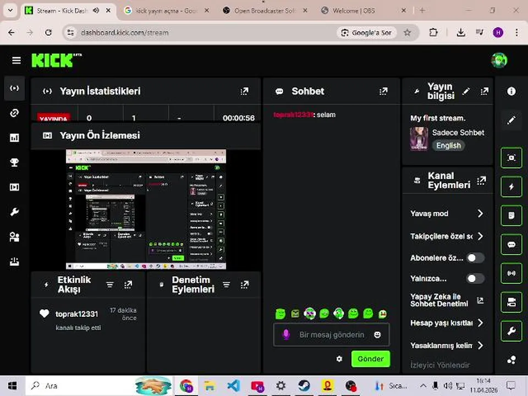Switch to Open Broadcaster Software tab

265,11
